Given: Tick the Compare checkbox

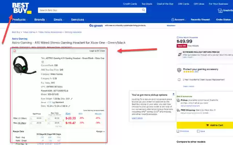Looking at the screenshot, I should coord(178,131).
